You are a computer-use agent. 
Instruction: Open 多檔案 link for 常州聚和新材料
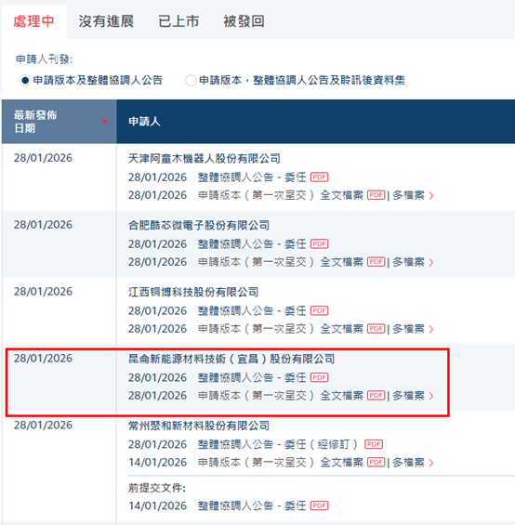pos(408,463)
